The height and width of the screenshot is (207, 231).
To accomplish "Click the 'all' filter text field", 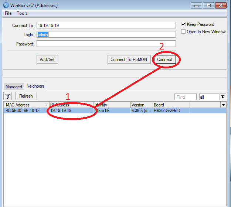I will [209, 97].
